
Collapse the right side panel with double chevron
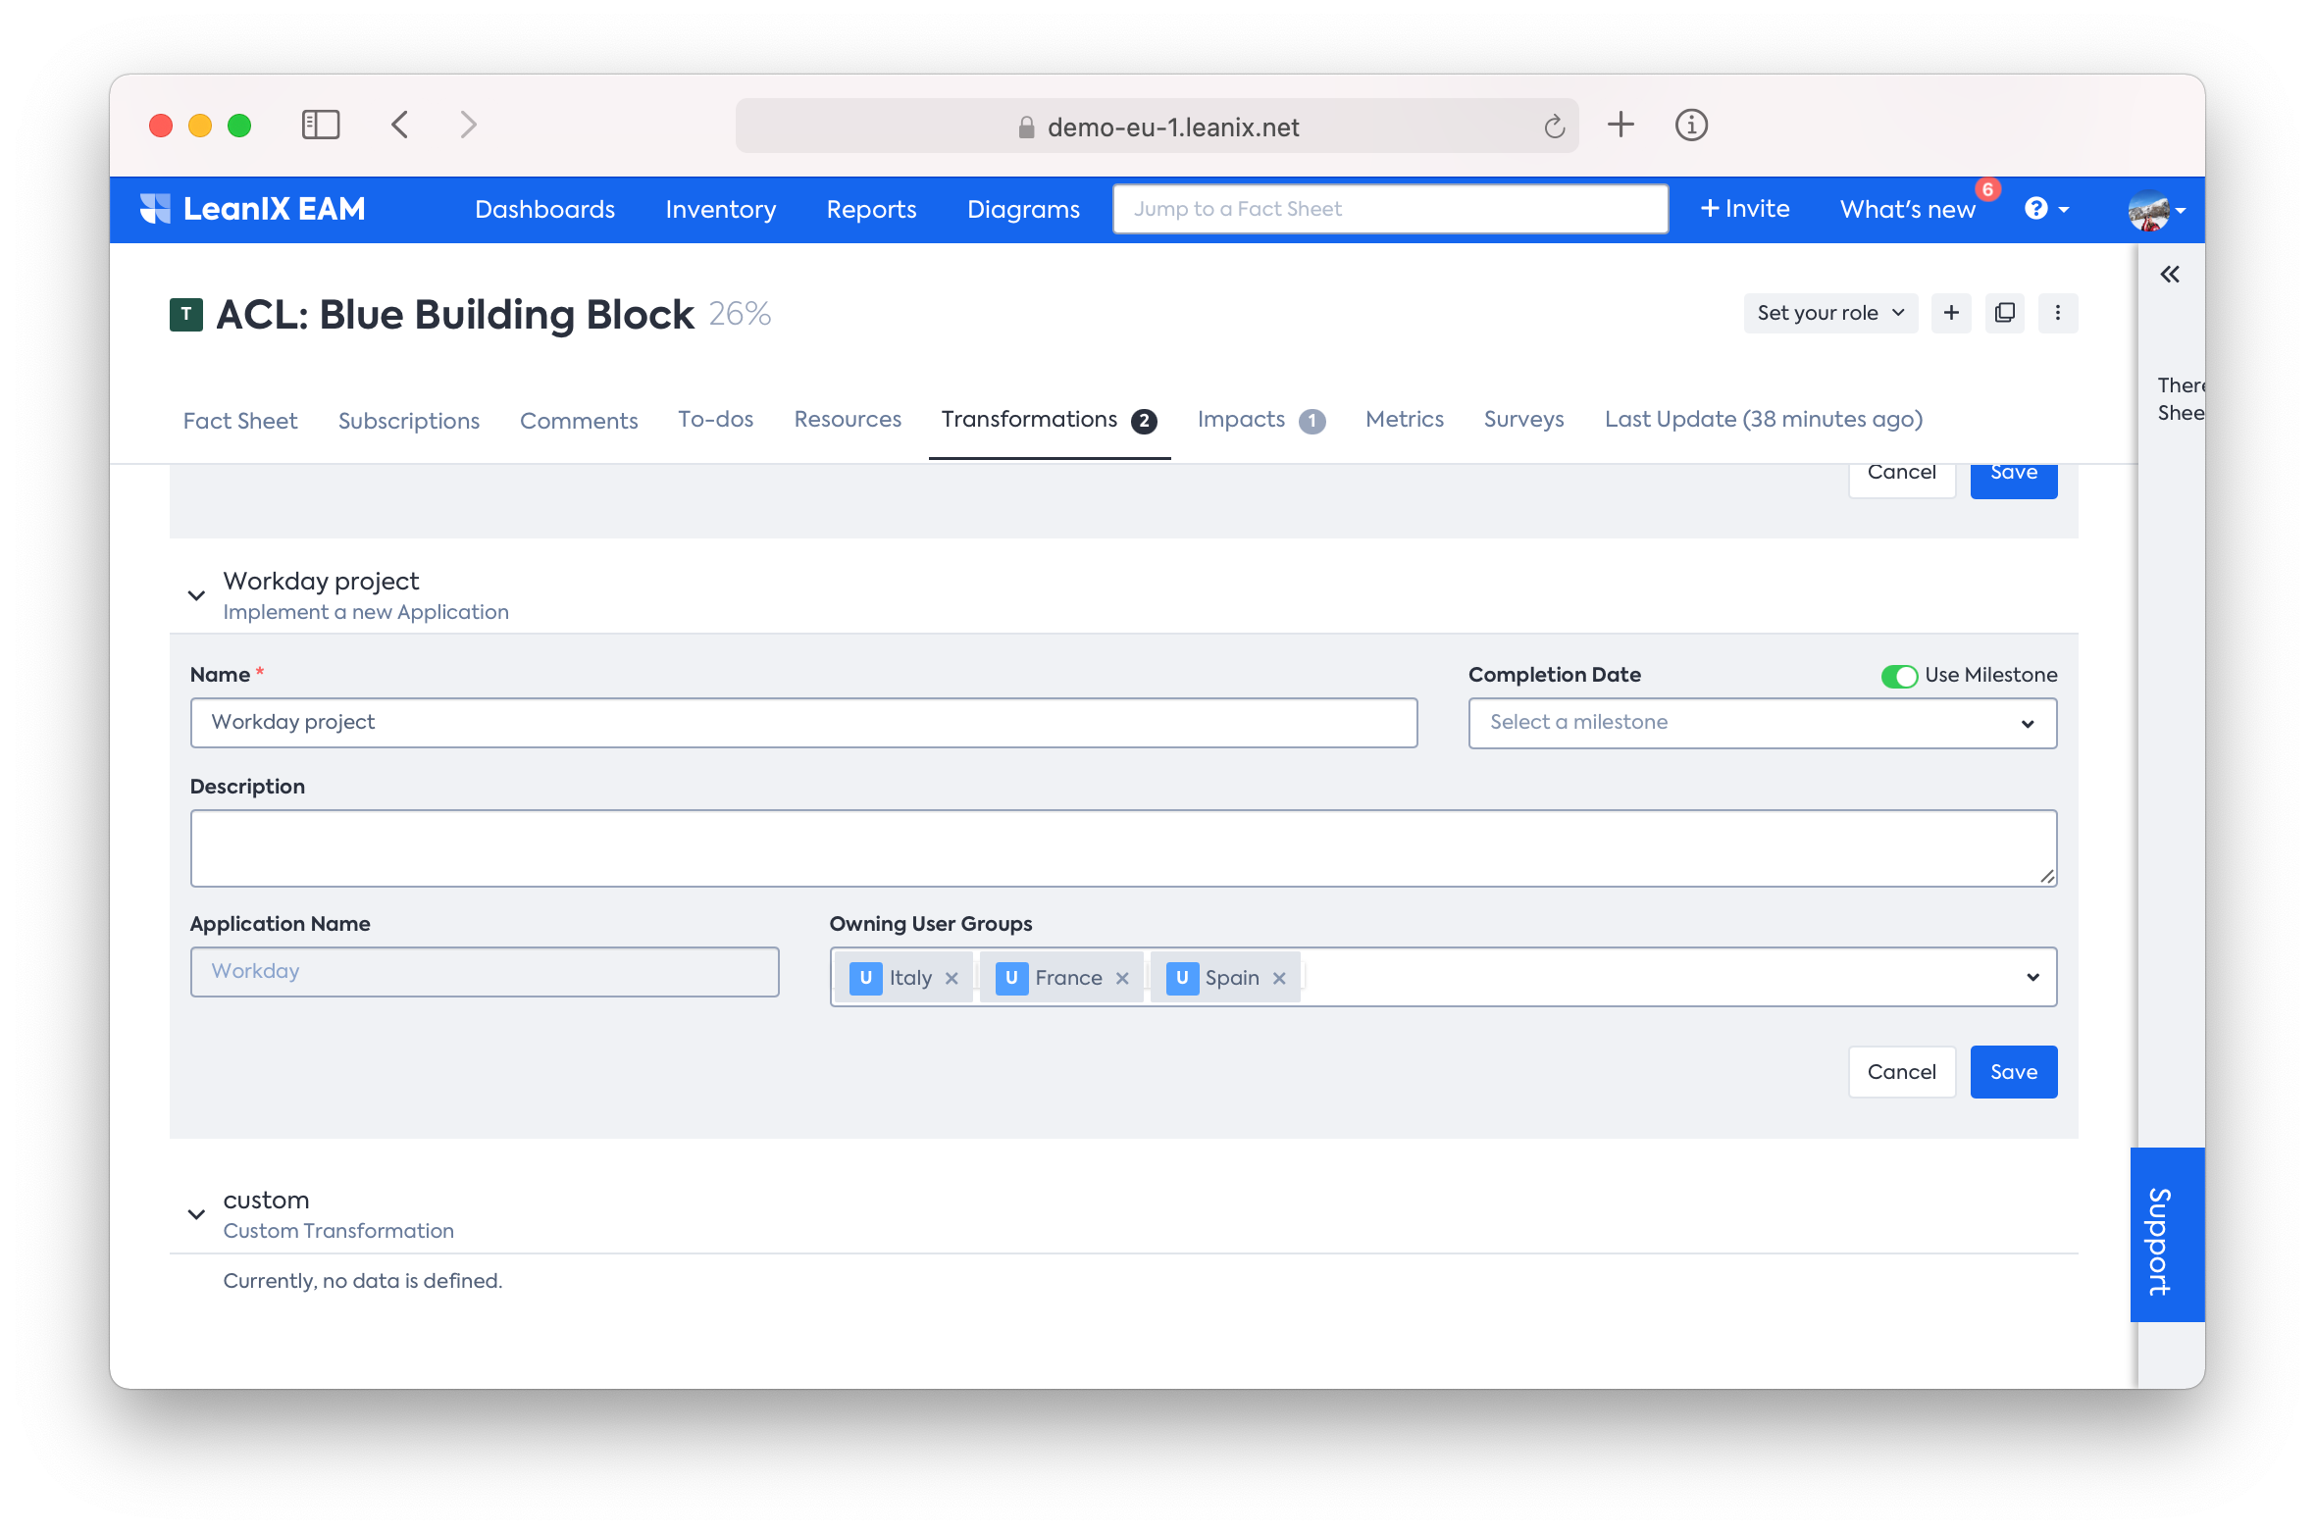click(2169, 275)
